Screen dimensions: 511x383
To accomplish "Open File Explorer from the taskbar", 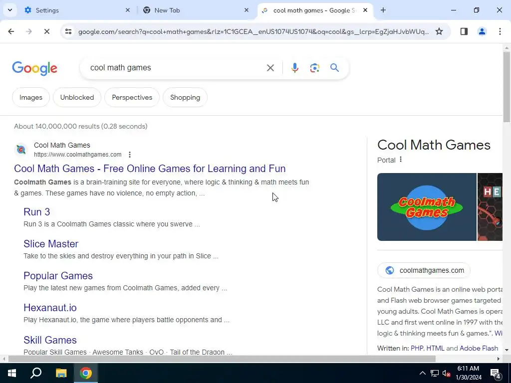I will click(61, 373).
